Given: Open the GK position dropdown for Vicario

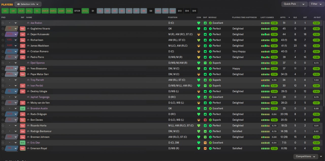Looking at the screenshot, I should click(x=12, y=29).
